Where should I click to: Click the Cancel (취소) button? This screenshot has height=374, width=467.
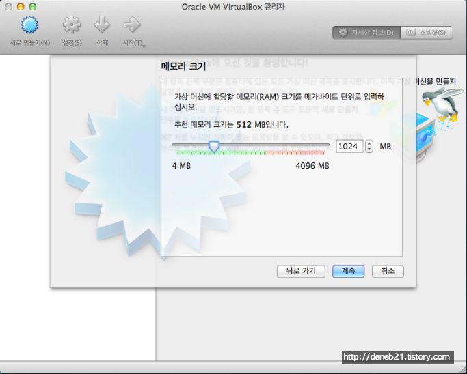(388, 271)
